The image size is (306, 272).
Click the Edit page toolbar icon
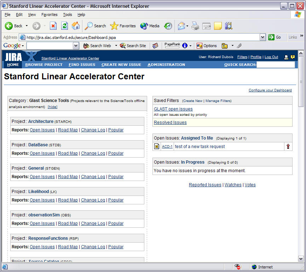click(207, 26)
